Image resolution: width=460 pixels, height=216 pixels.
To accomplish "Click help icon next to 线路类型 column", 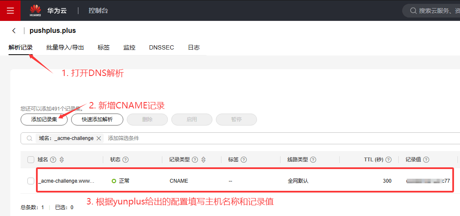I will coord(313,160).
